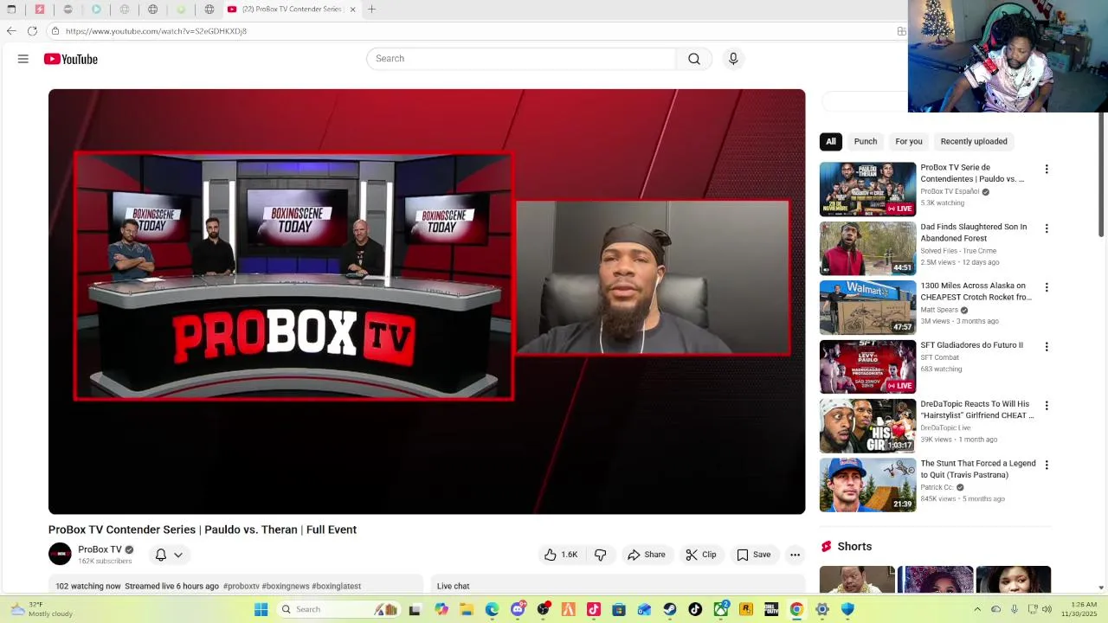The width and height of the screenshot is (1108, 623).
Task: Open ProBox TV Serie de Contendientes thumbnail
Action: 867,189
